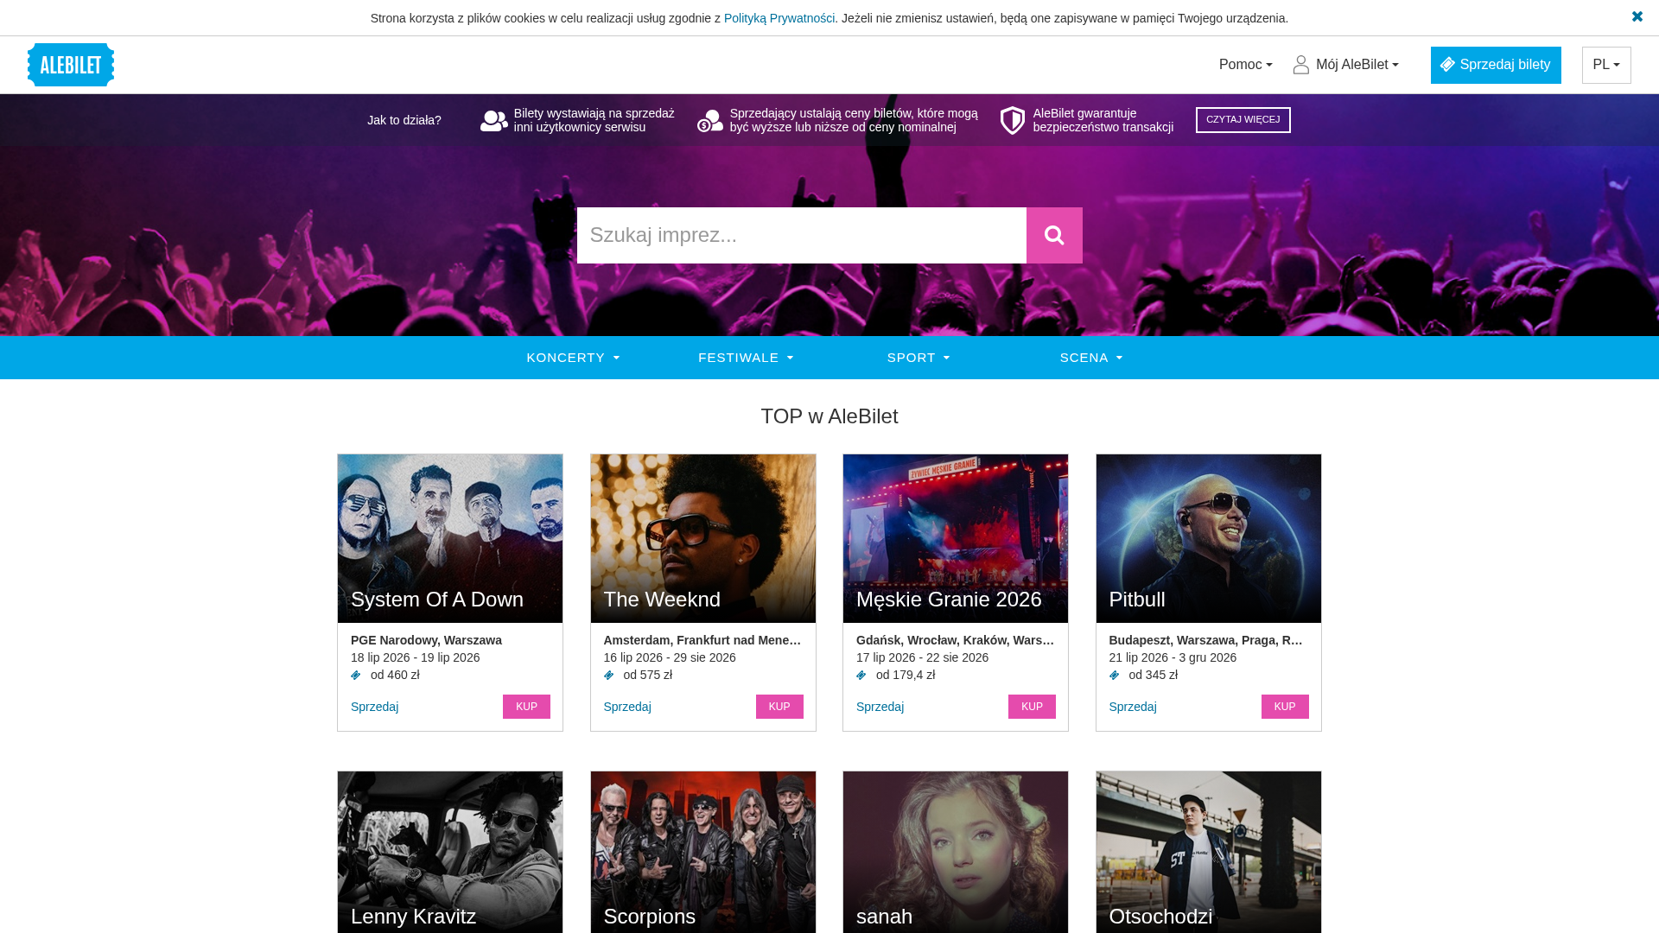Open the Pitbull event image
The image size is (1659, 933).
tap(1209, 538)
